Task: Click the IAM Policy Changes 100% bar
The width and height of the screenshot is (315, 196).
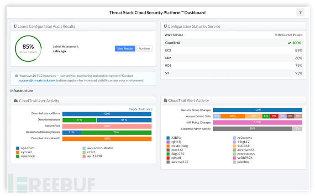Action: pos(257,122)
